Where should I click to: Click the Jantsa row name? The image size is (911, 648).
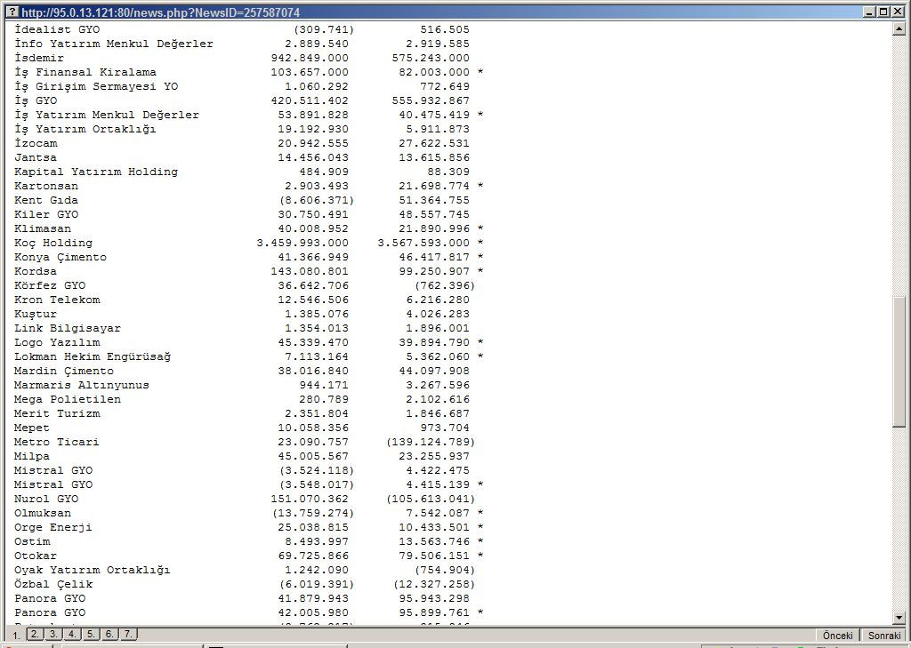click(36, 157)
